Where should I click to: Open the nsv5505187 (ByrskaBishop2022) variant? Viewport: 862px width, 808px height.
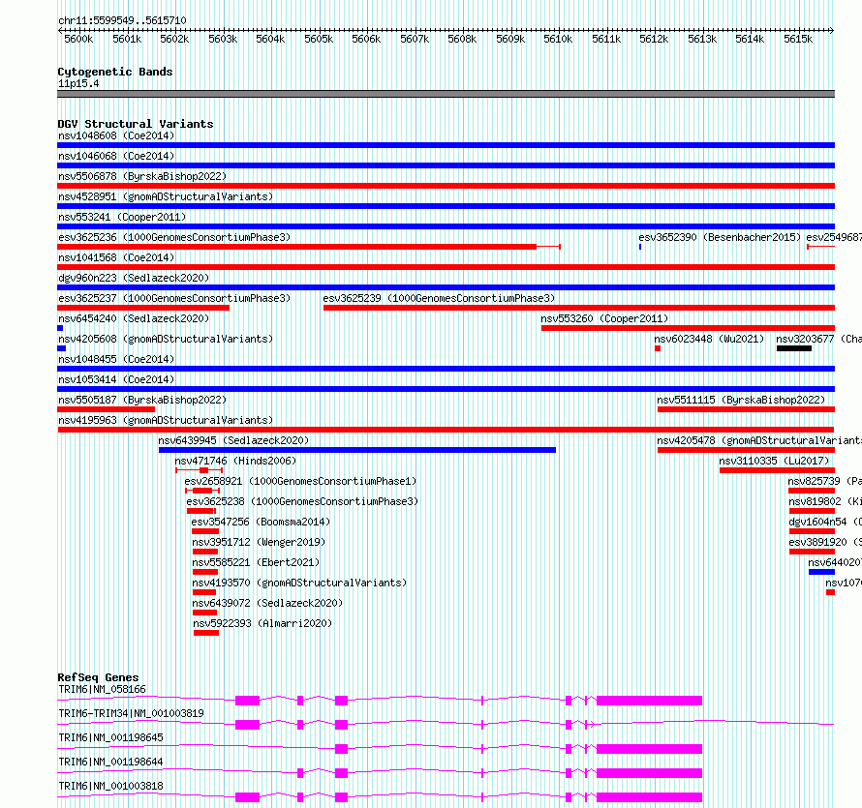click(142, 400)
